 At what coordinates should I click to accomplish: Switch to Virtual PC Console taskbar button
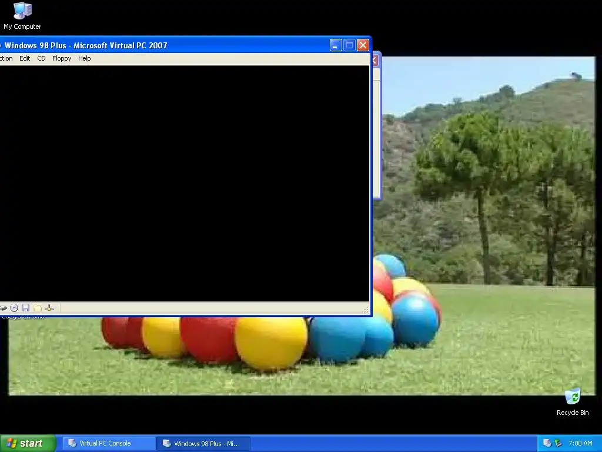click(108, 443)
